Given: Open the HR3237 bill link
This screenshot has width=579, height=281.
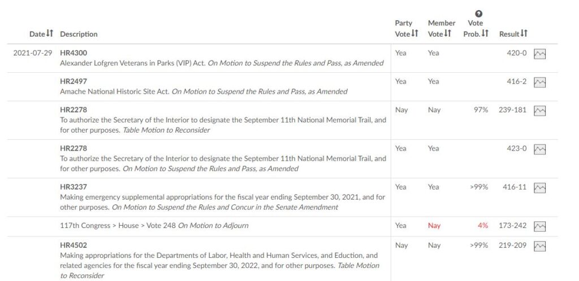Looking at the screenshot, I should [74, 187].
